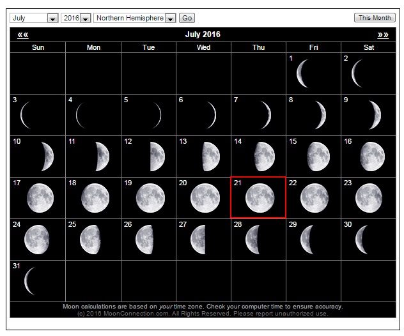
Task: Click the Go button
Action: coord(187,18)
